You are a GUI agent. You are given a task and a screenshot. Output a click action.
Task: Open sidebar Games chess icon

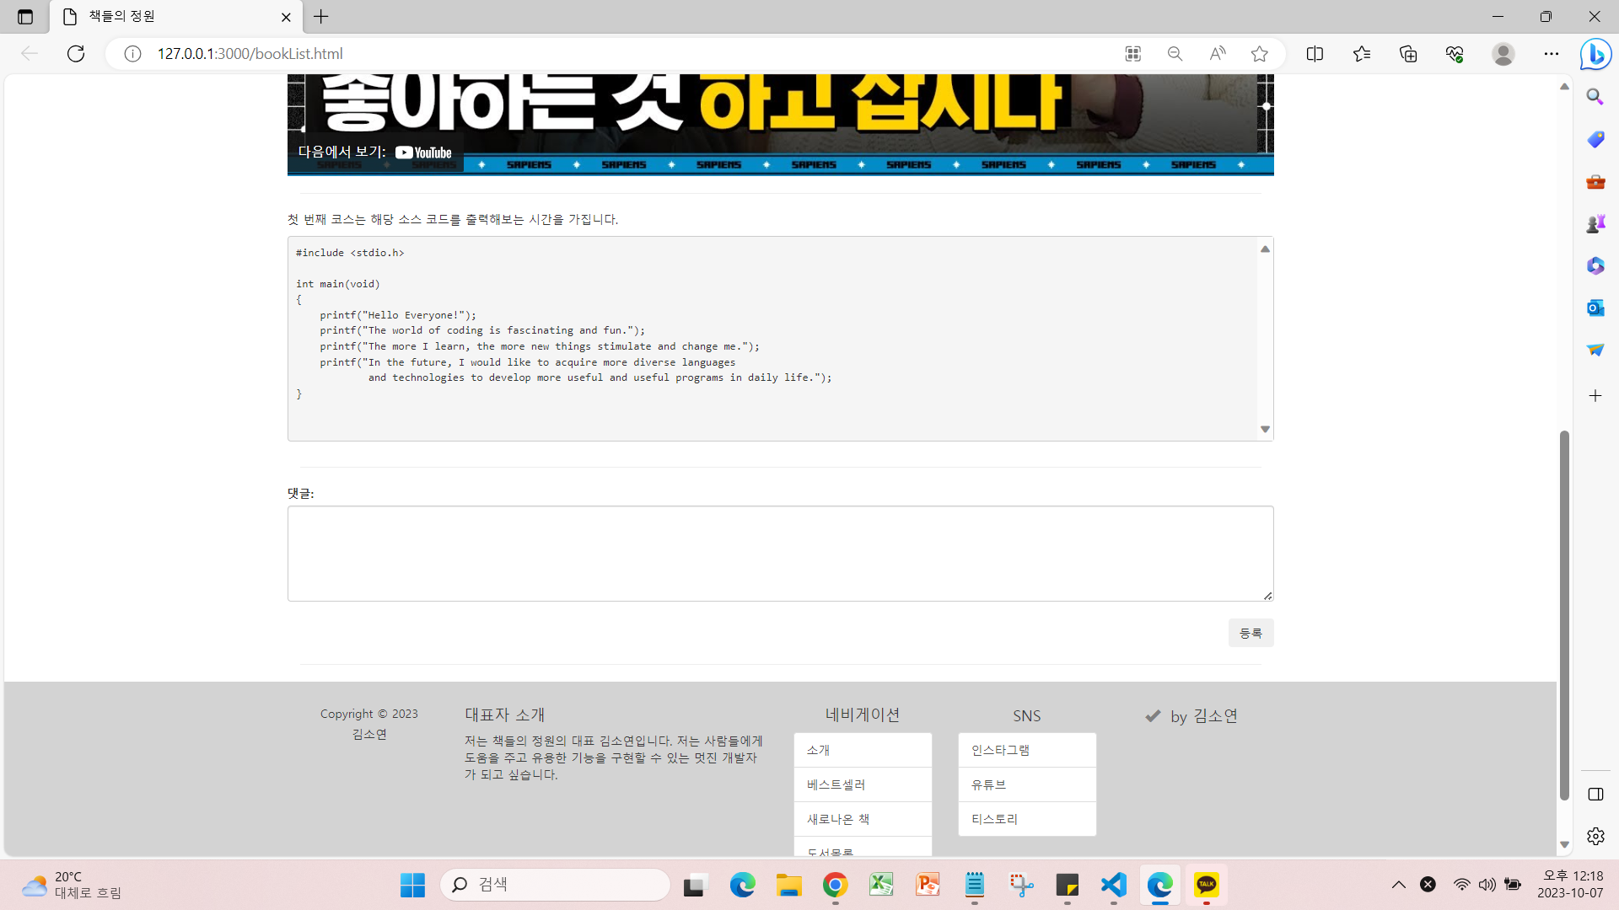tap(1595, 223)
